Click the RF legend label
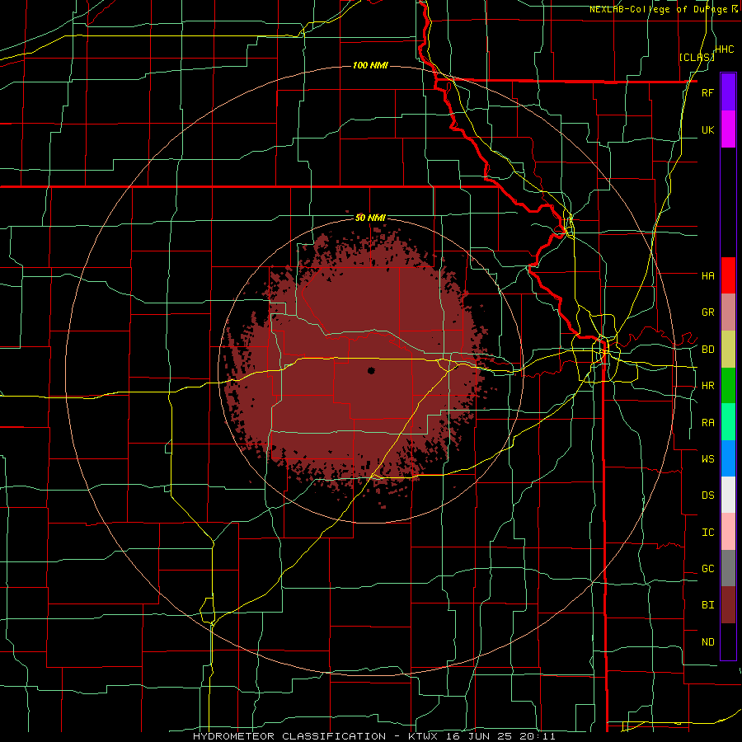The width and height of the screenshot is (742, 742). tap(707, 92)
